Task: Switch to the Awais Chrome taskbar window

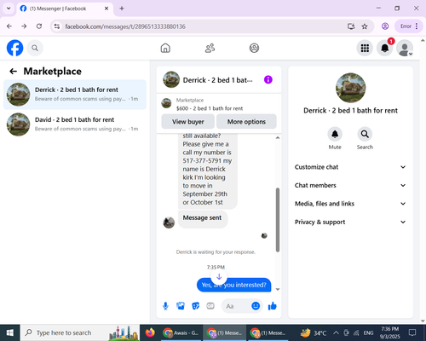Action: tap(181, 332)
